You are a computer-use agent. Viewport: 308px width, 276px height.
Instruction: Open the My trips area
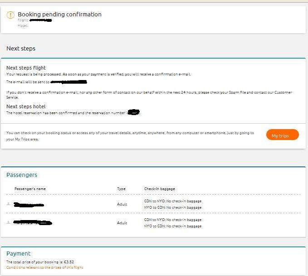point(282,135)
